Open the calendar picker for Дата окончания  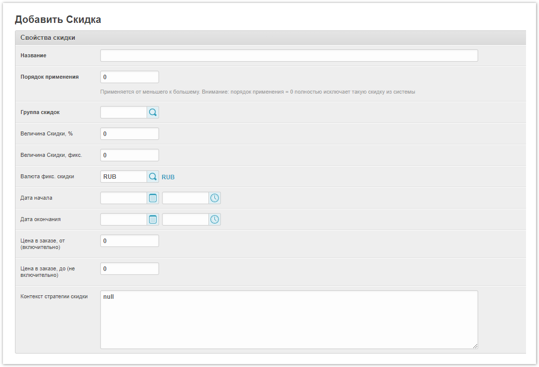(x=153, y=220)
